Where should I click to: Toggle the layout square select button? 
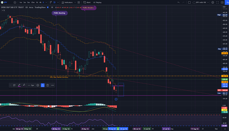[x=189, y=2]
